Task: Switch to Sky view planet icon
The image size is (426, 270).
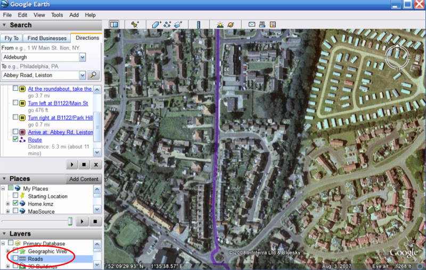Action: 231,24
